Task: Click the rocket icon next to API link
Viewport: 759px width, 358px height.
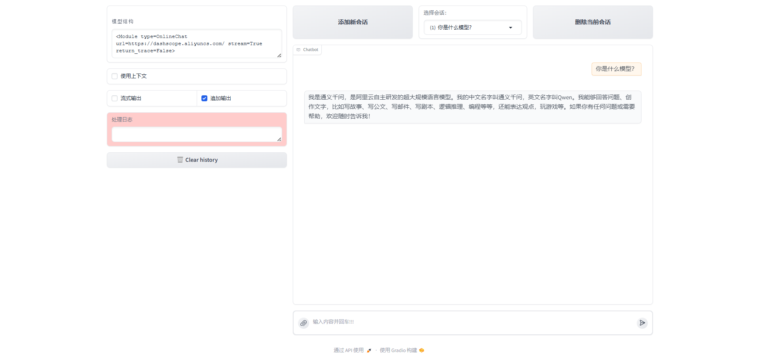Action: (x=369, y=350)
